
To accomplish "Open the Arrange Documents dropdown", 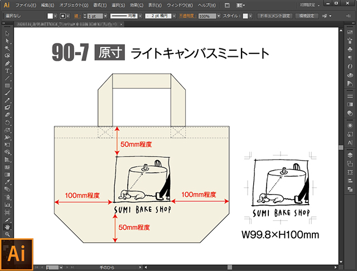I will click(x=240, y=5).
